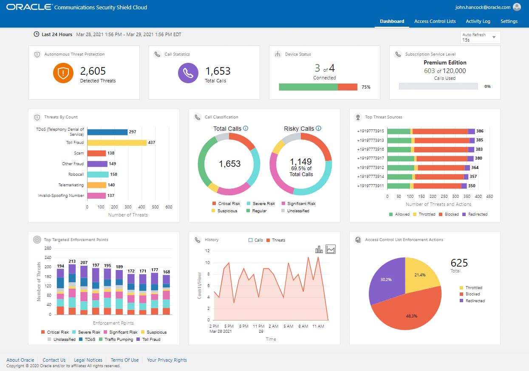529x371 pixels.
Task: Open the Last 24 Hours time range selector
Action: (x=57, y=34)
